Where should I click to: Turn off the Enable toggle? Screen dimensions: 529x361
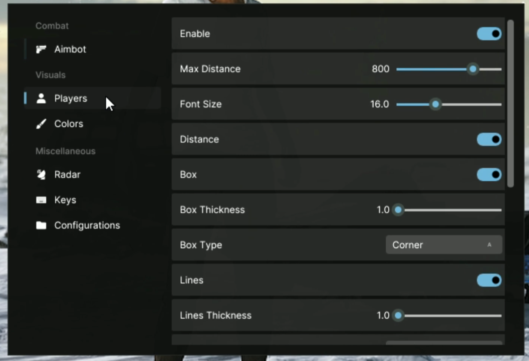(x=489, y=33)
